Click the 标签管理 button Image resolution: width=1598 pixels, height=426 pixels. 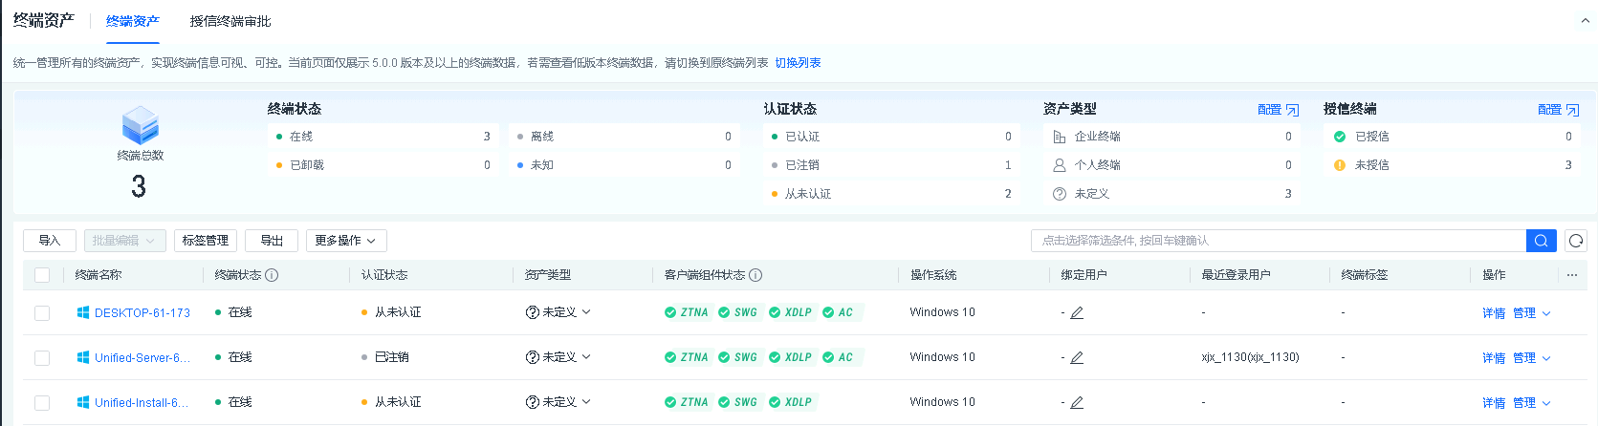(x=206, y=241)
